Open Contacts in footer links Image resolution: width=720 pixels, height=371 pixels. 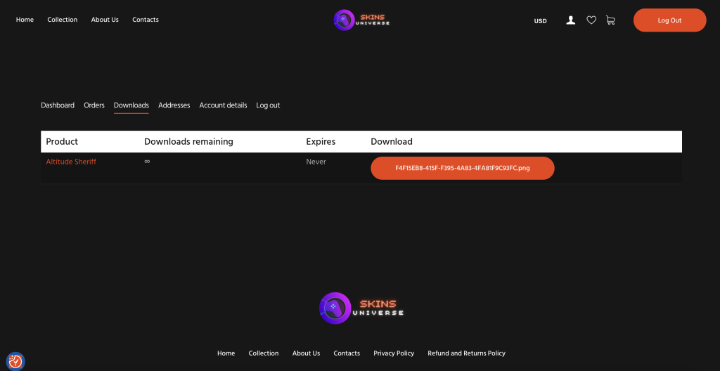(x=347, y=353)
